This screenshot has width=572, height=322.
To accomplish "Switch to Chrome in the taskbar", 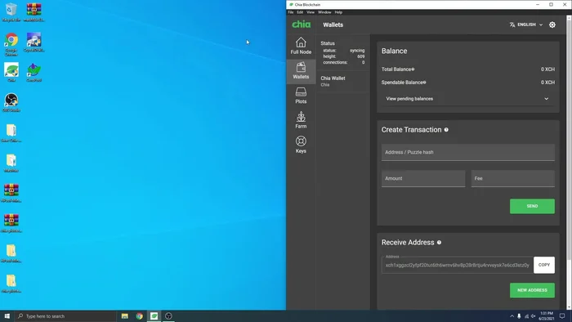I will pyautogui.click(x=140, y=316).
